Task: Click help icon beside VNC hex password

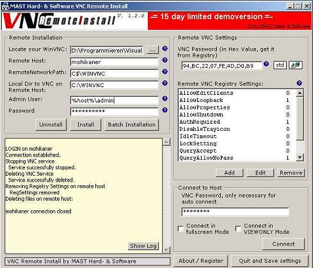Action: (266, 64)
